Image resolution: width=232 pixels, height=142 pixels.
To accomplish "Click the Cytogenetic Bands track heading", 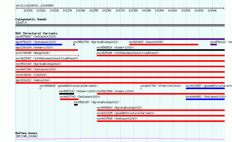I will 31,19.
